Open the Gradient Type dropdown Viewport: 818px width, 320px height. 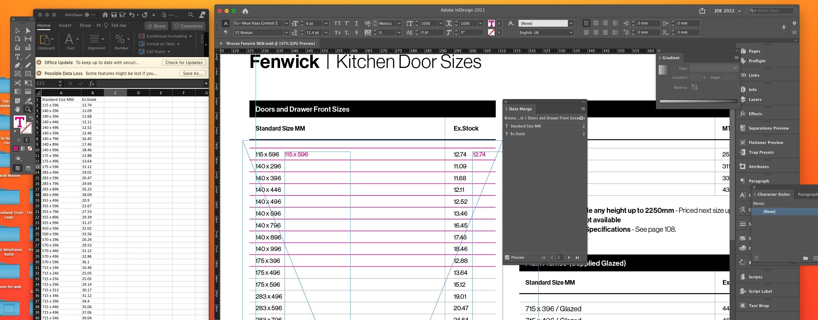(x=714, y=68)
